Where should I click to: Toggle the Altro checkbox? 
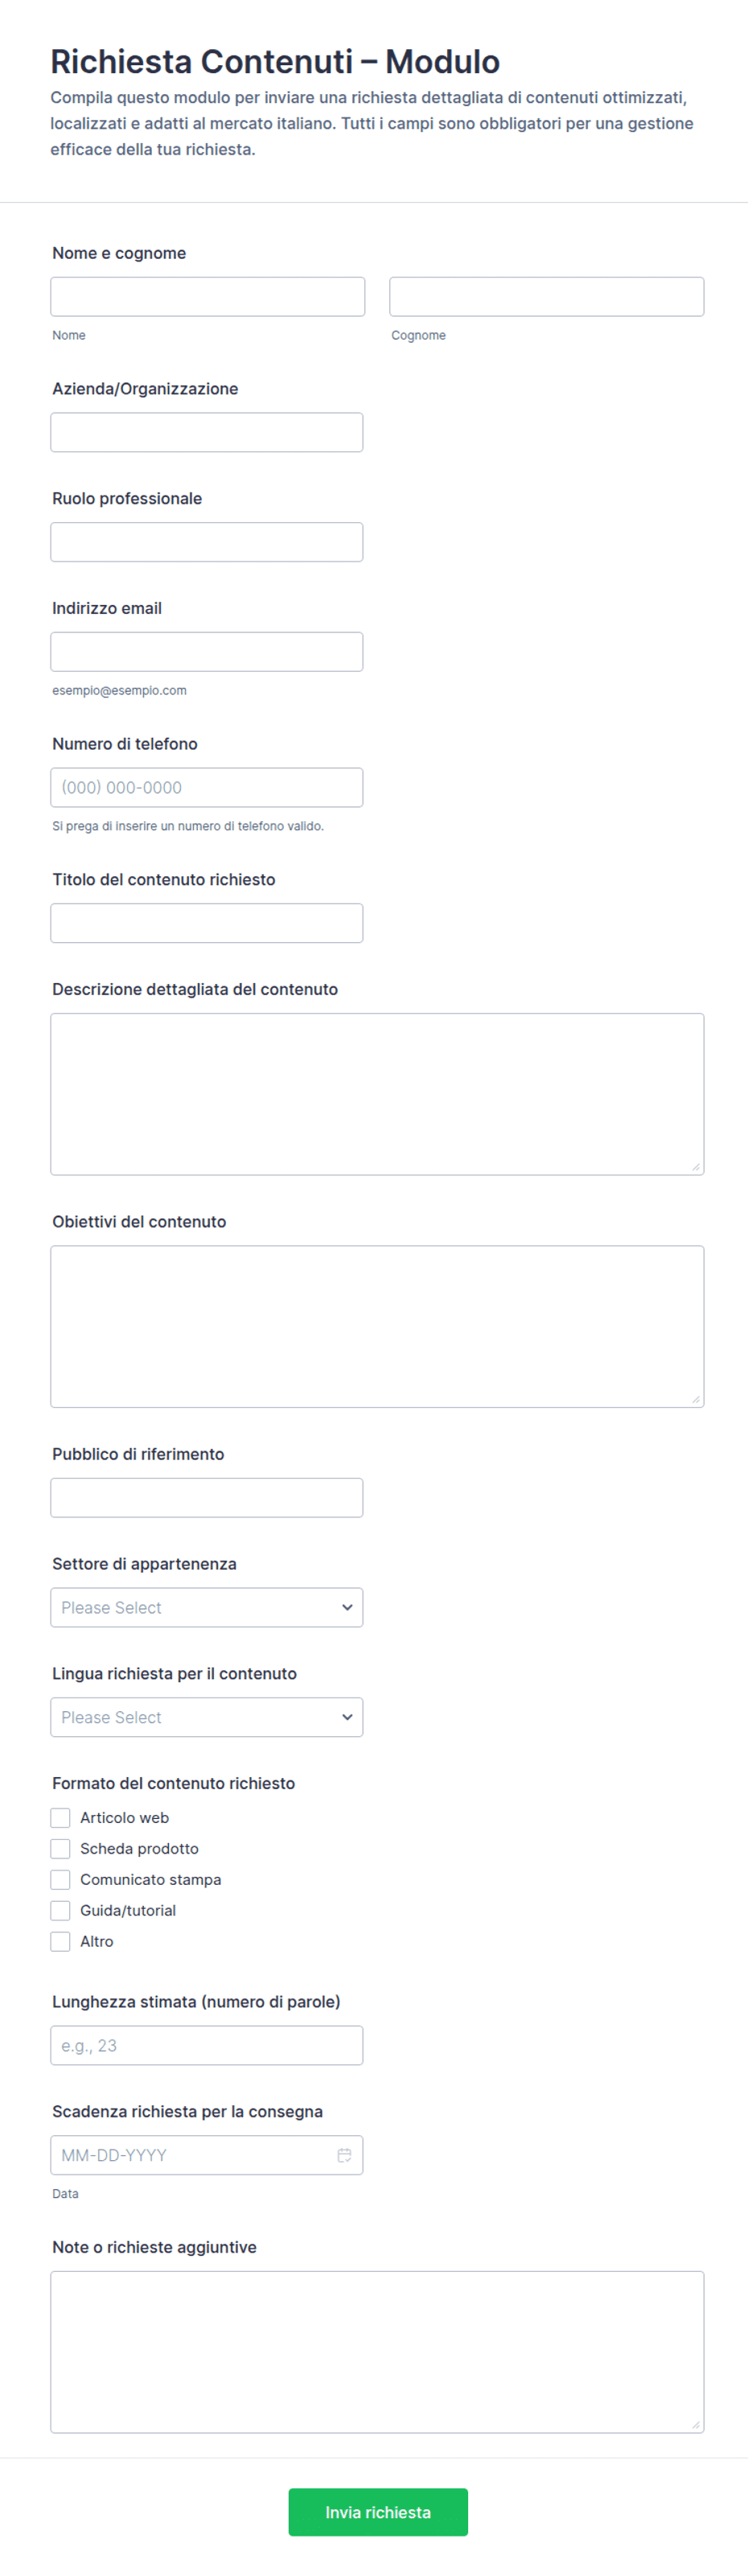pos(61,1941)
